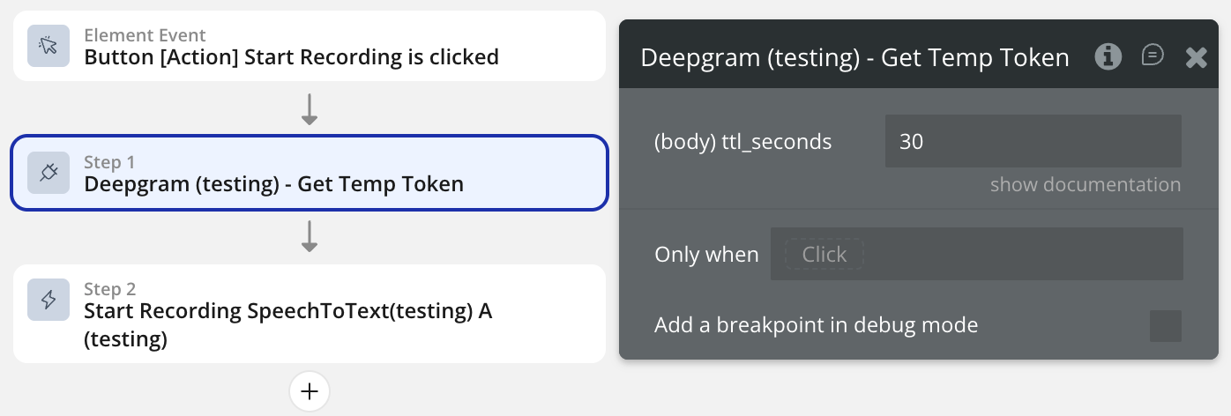Click the plug icon on Step 1
1231x416 pixels.
click(x=48, y=174)
